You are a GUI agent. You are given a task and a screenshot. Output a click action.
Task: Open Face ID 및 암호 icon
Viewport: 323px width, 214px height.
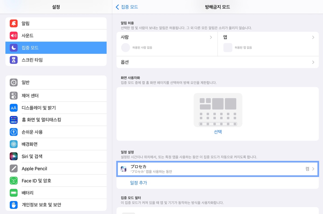tap(14, 181)
